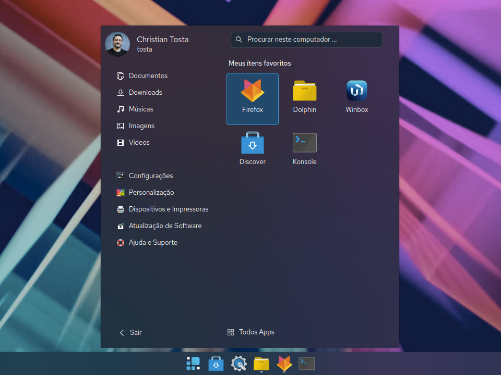Click the Firefox icon on the taskbar
Screen dimensions: 501x375
[284, 363]
